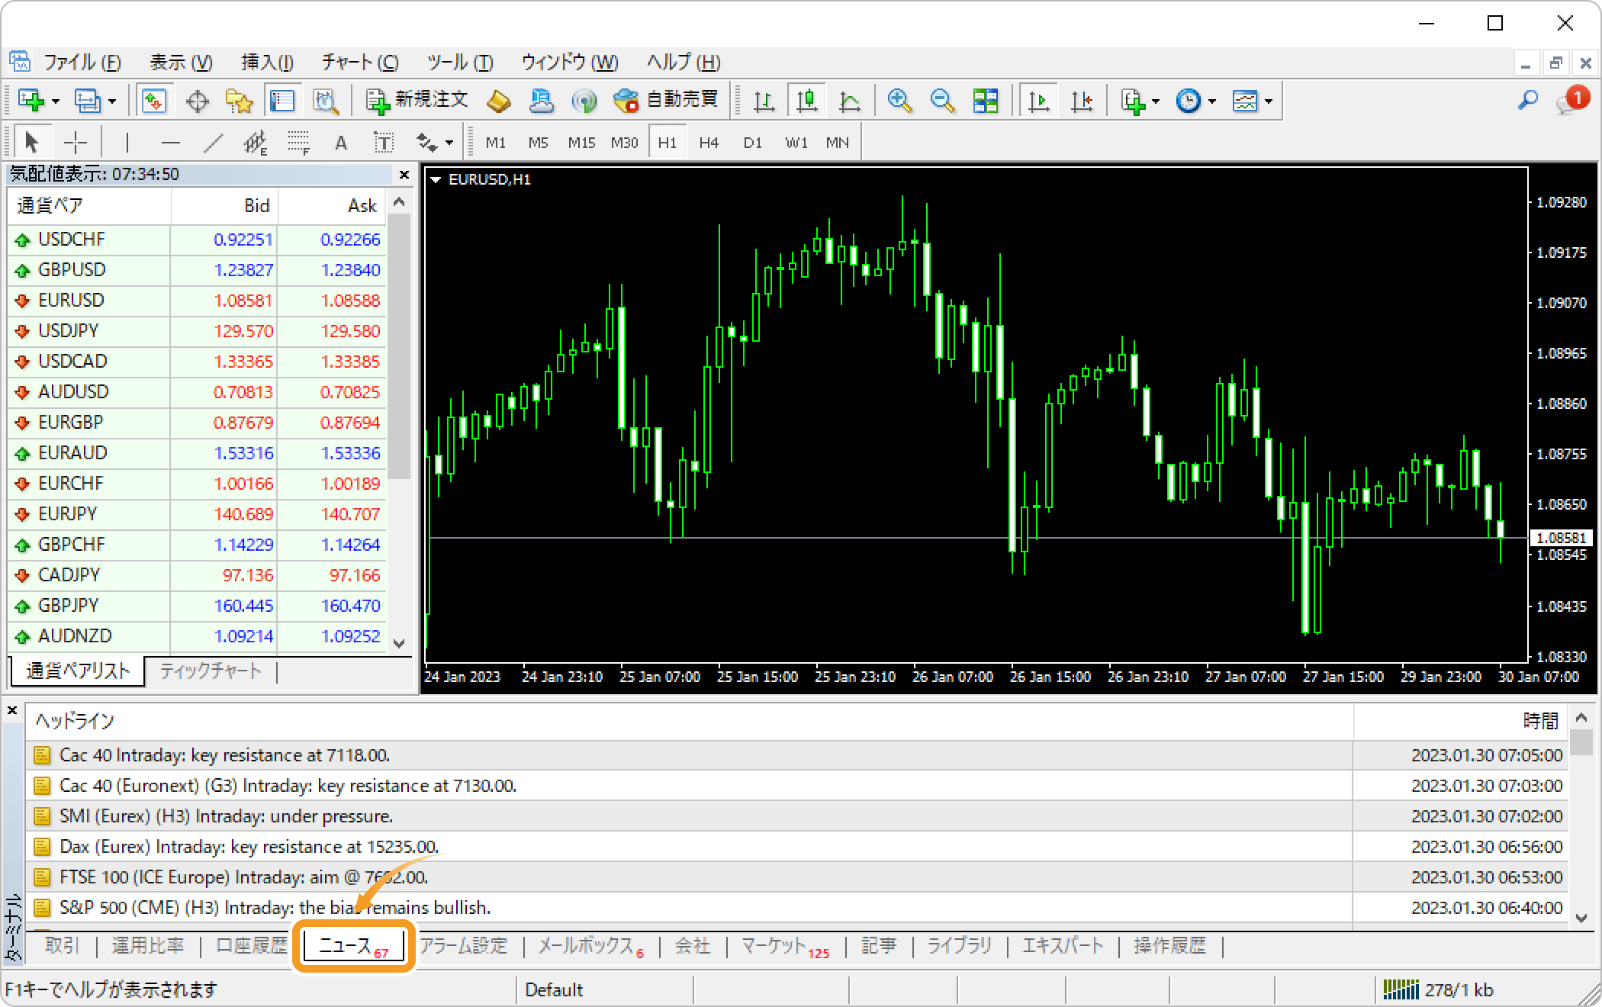Click the Tile Windows grid icon
This screenshot has width=1602, height=1007.
[x=985, y=101]
